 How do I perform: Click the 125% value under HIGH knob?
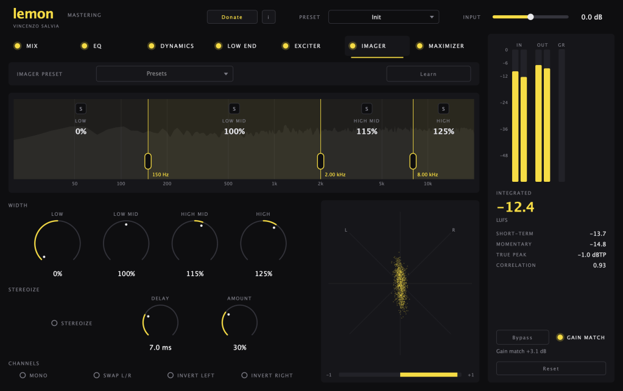pyautogui.click(x=264, y=274)
